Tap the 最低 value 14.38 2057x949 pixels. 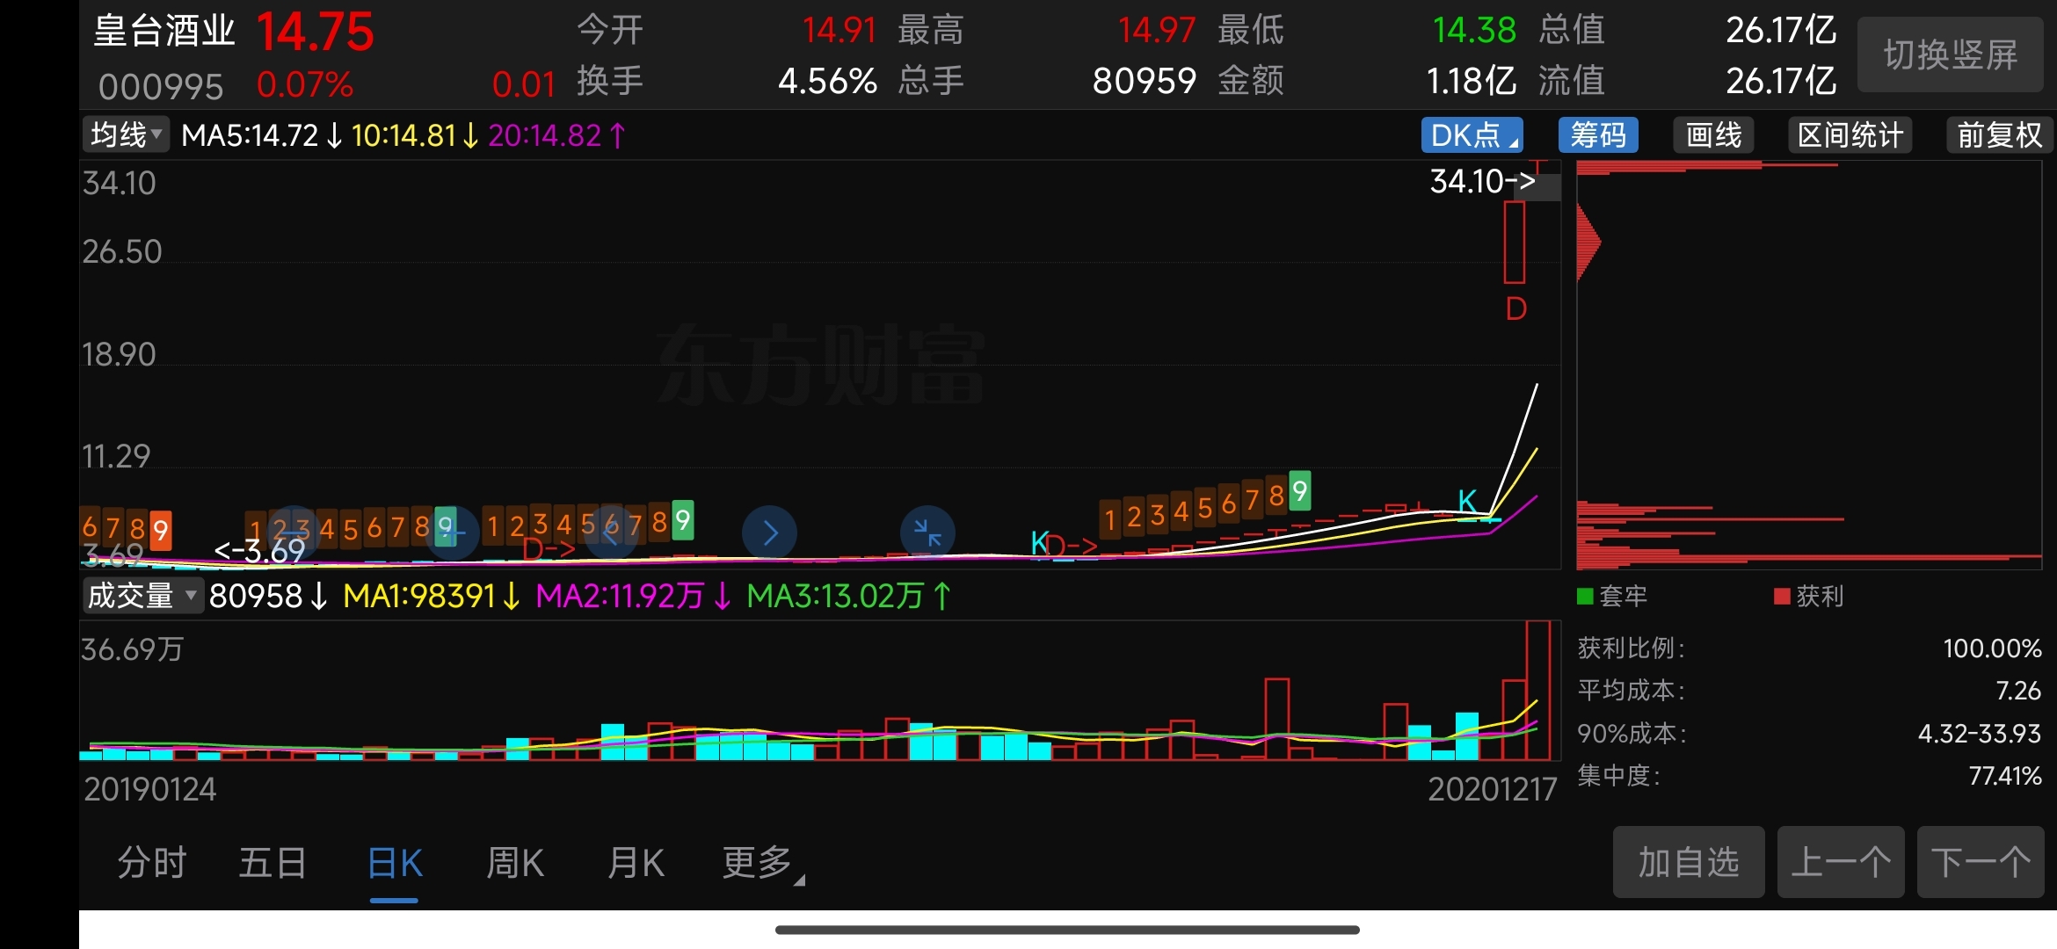coord(1474,31)
